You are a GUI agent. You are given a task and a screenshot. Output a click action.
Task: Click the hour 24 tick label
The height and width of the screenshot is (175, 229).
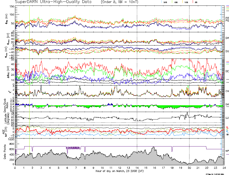[224, 168]
